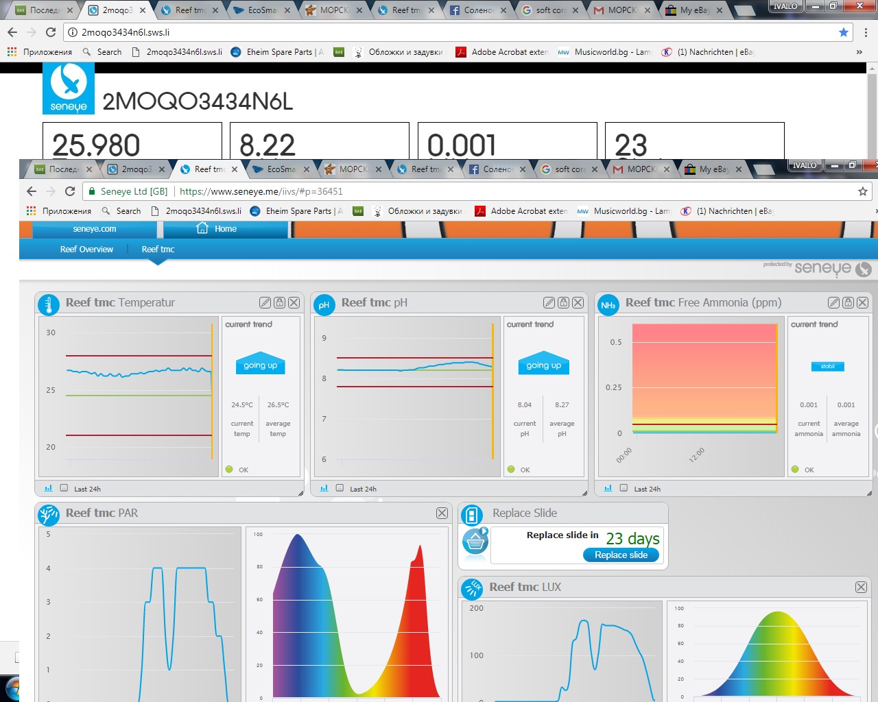Edit the Reef tmc Temperatur widget (pencil icon)
This screenshot has width=878, height=702.
click(x=265, y=302)
